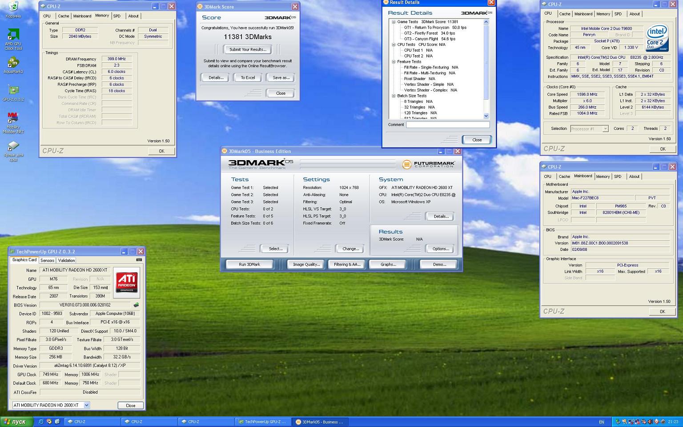This screenshot has width=683, height=427.
Task: Open AMD GPU Clock Tool desktop icon
Action: click(13, 38)
